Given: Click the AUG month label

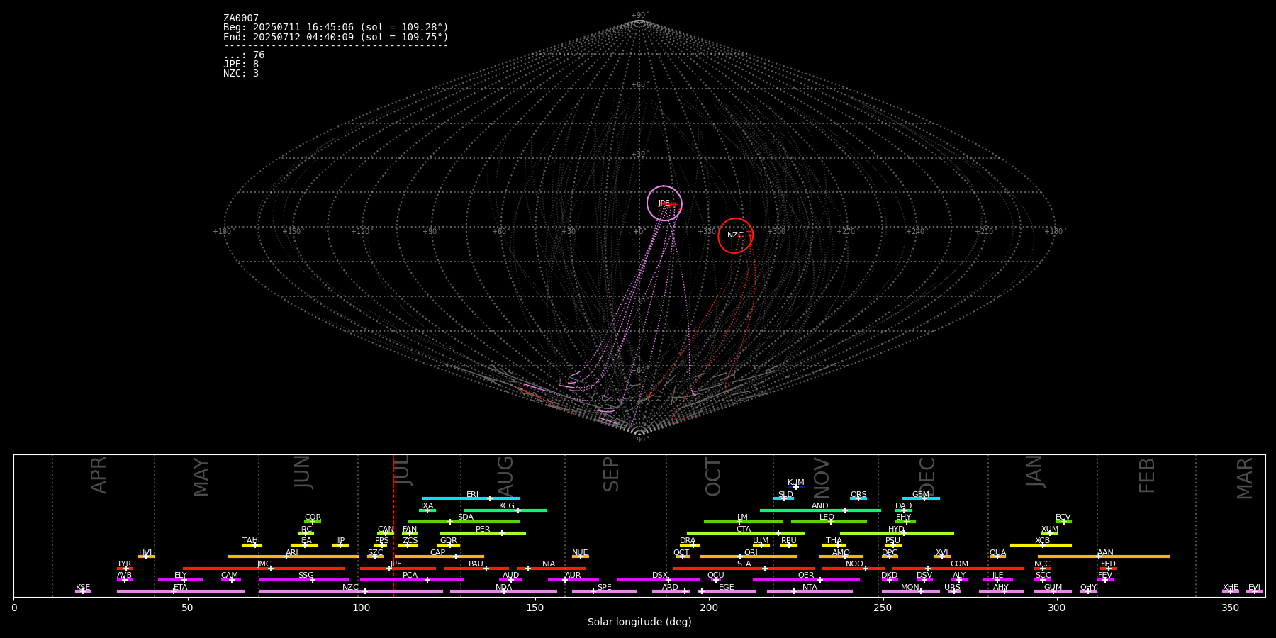Looking at the screenshot, I should pos(505,476).
